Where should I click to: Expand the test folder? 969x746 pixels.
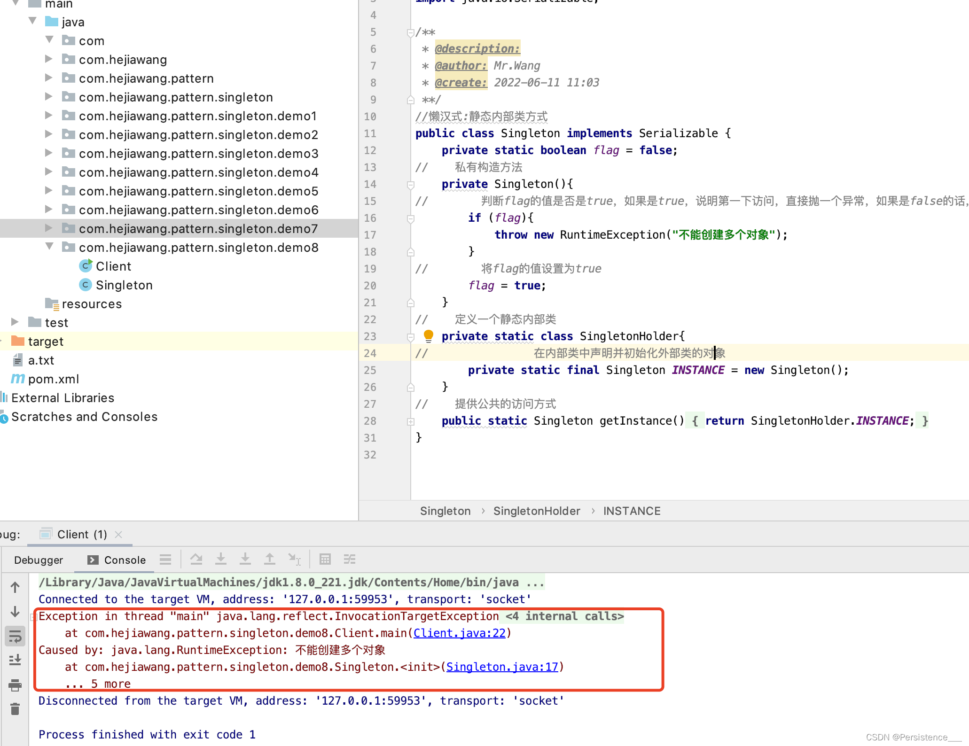point(15,322)
